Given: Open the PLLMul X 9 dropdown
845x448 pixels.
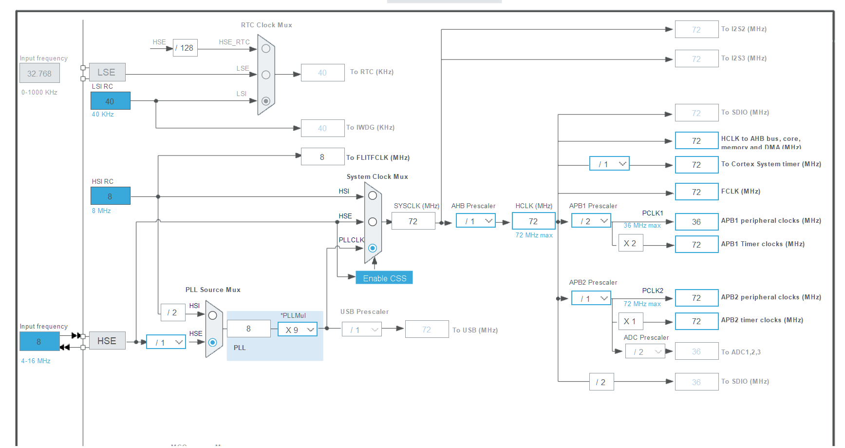Looking at the screenshot, I should coord(298,330).
